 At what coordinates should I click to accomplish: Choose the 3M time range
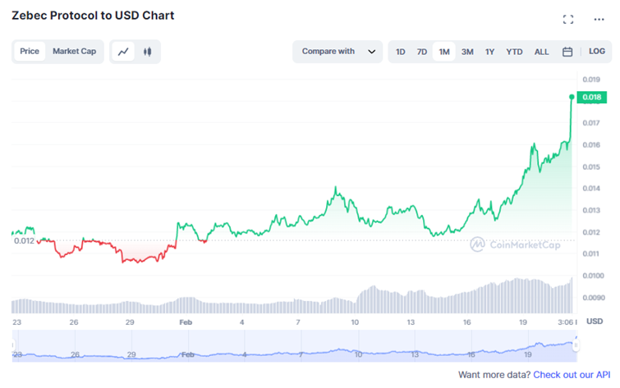467,52
